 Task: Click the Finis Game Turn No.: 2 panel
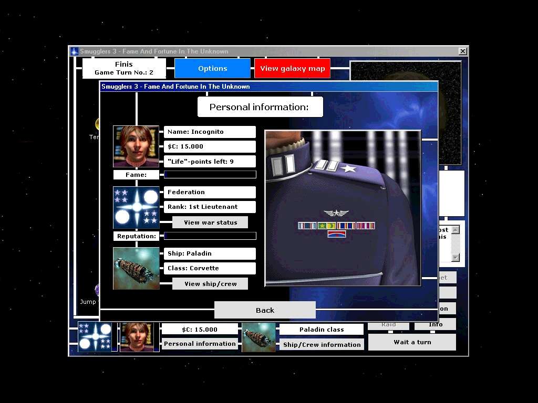coord(124,68)
